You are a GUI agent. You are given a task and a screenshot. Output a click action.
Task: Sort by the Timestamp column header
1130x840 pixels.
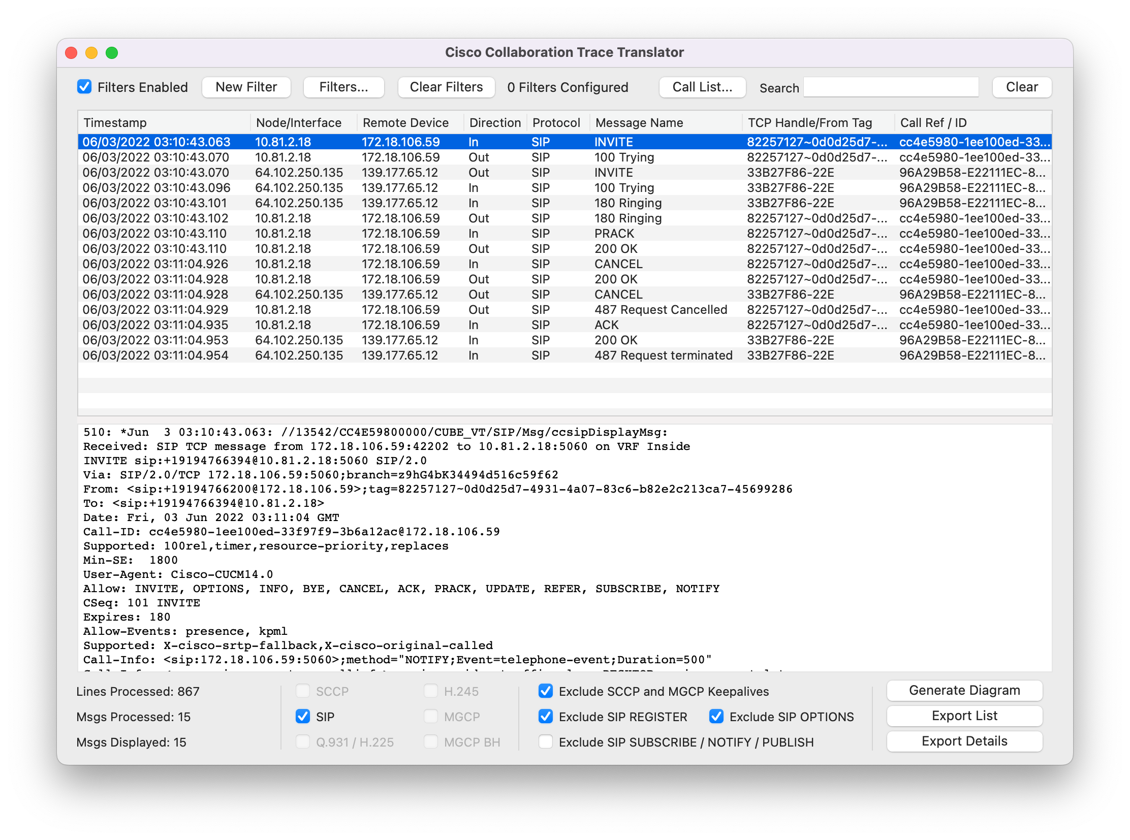click(x=164, y=122)
